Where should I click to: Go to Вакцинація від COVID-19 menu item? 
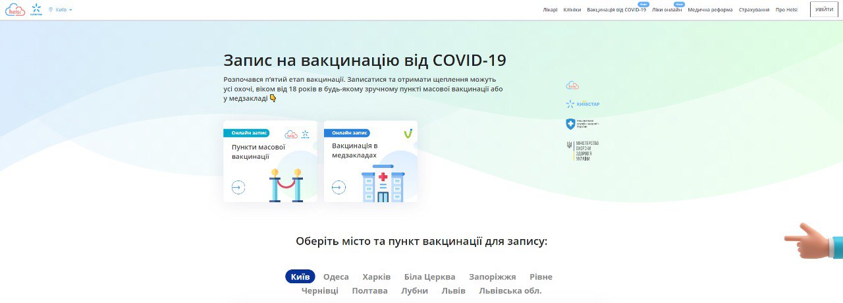(x=616, y=10)
